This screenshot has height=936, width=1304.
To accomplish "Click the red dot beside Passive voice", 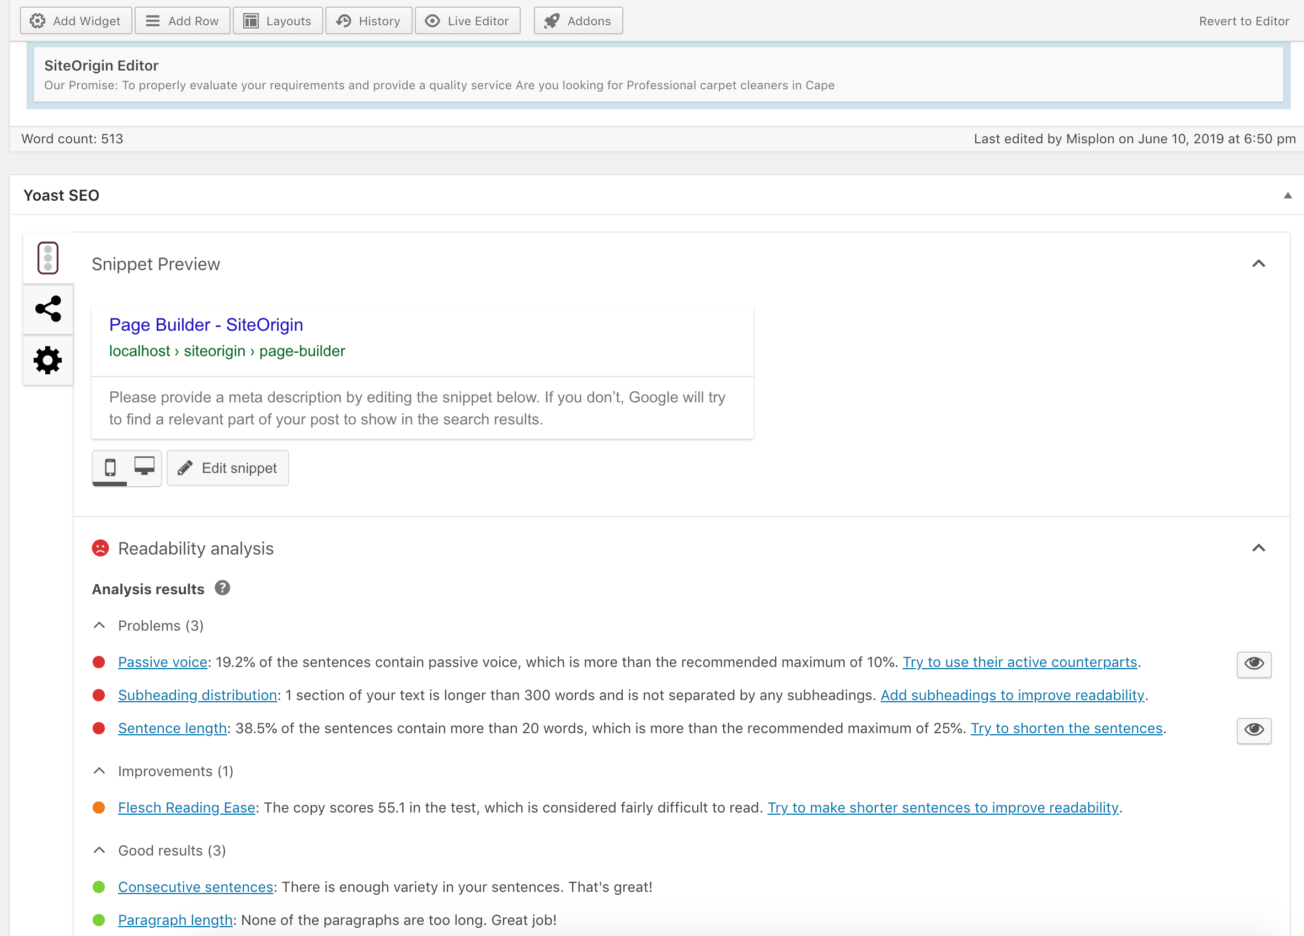I will pyautogui.click(x=99, y=662).
